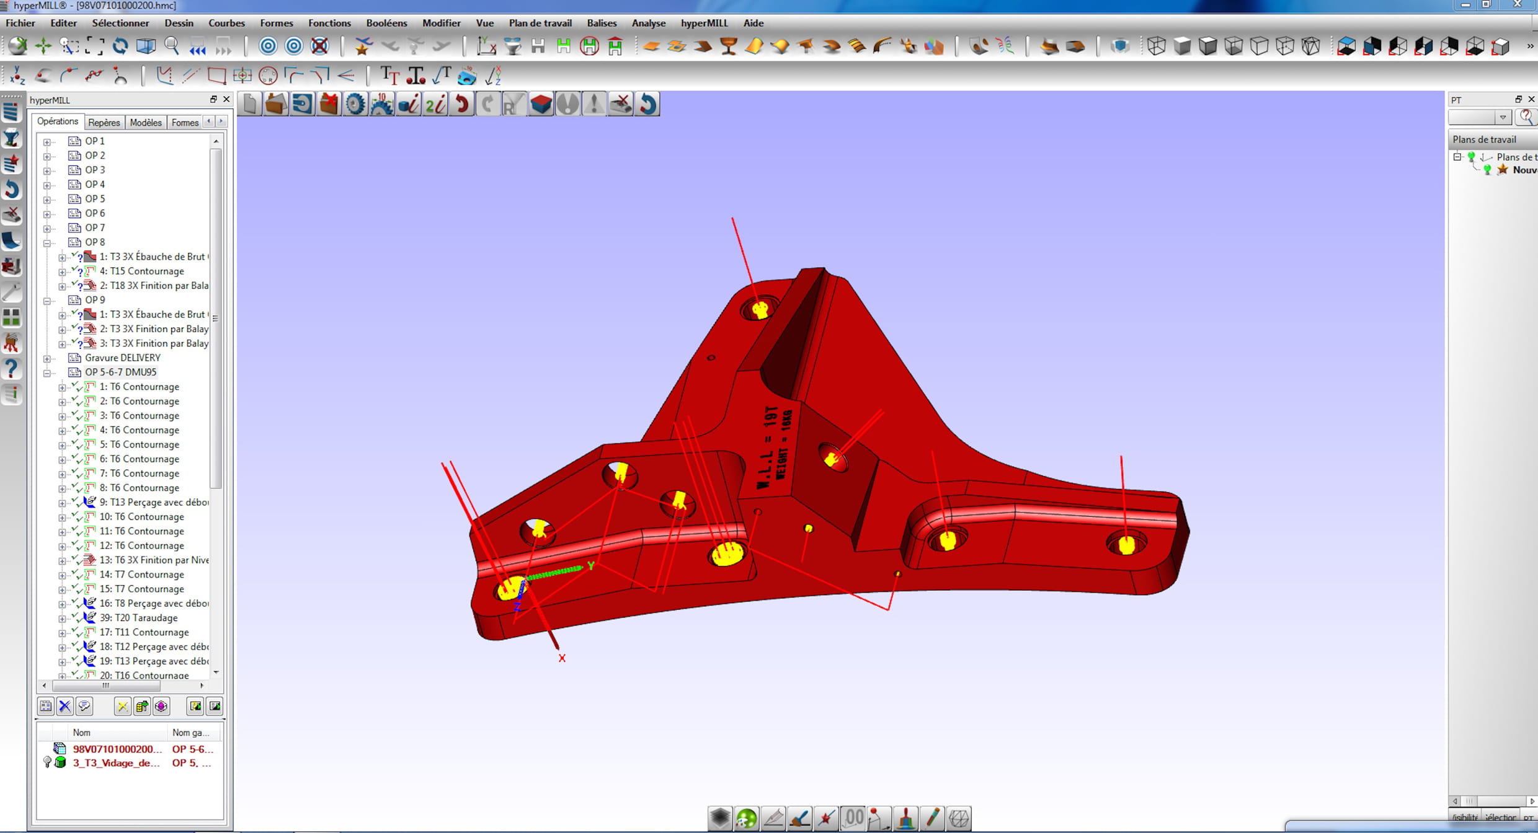Click the green four-arrow pan icon
This screenshot has height=833, width=1538.
pyautogui.click(x=43, y=46)
